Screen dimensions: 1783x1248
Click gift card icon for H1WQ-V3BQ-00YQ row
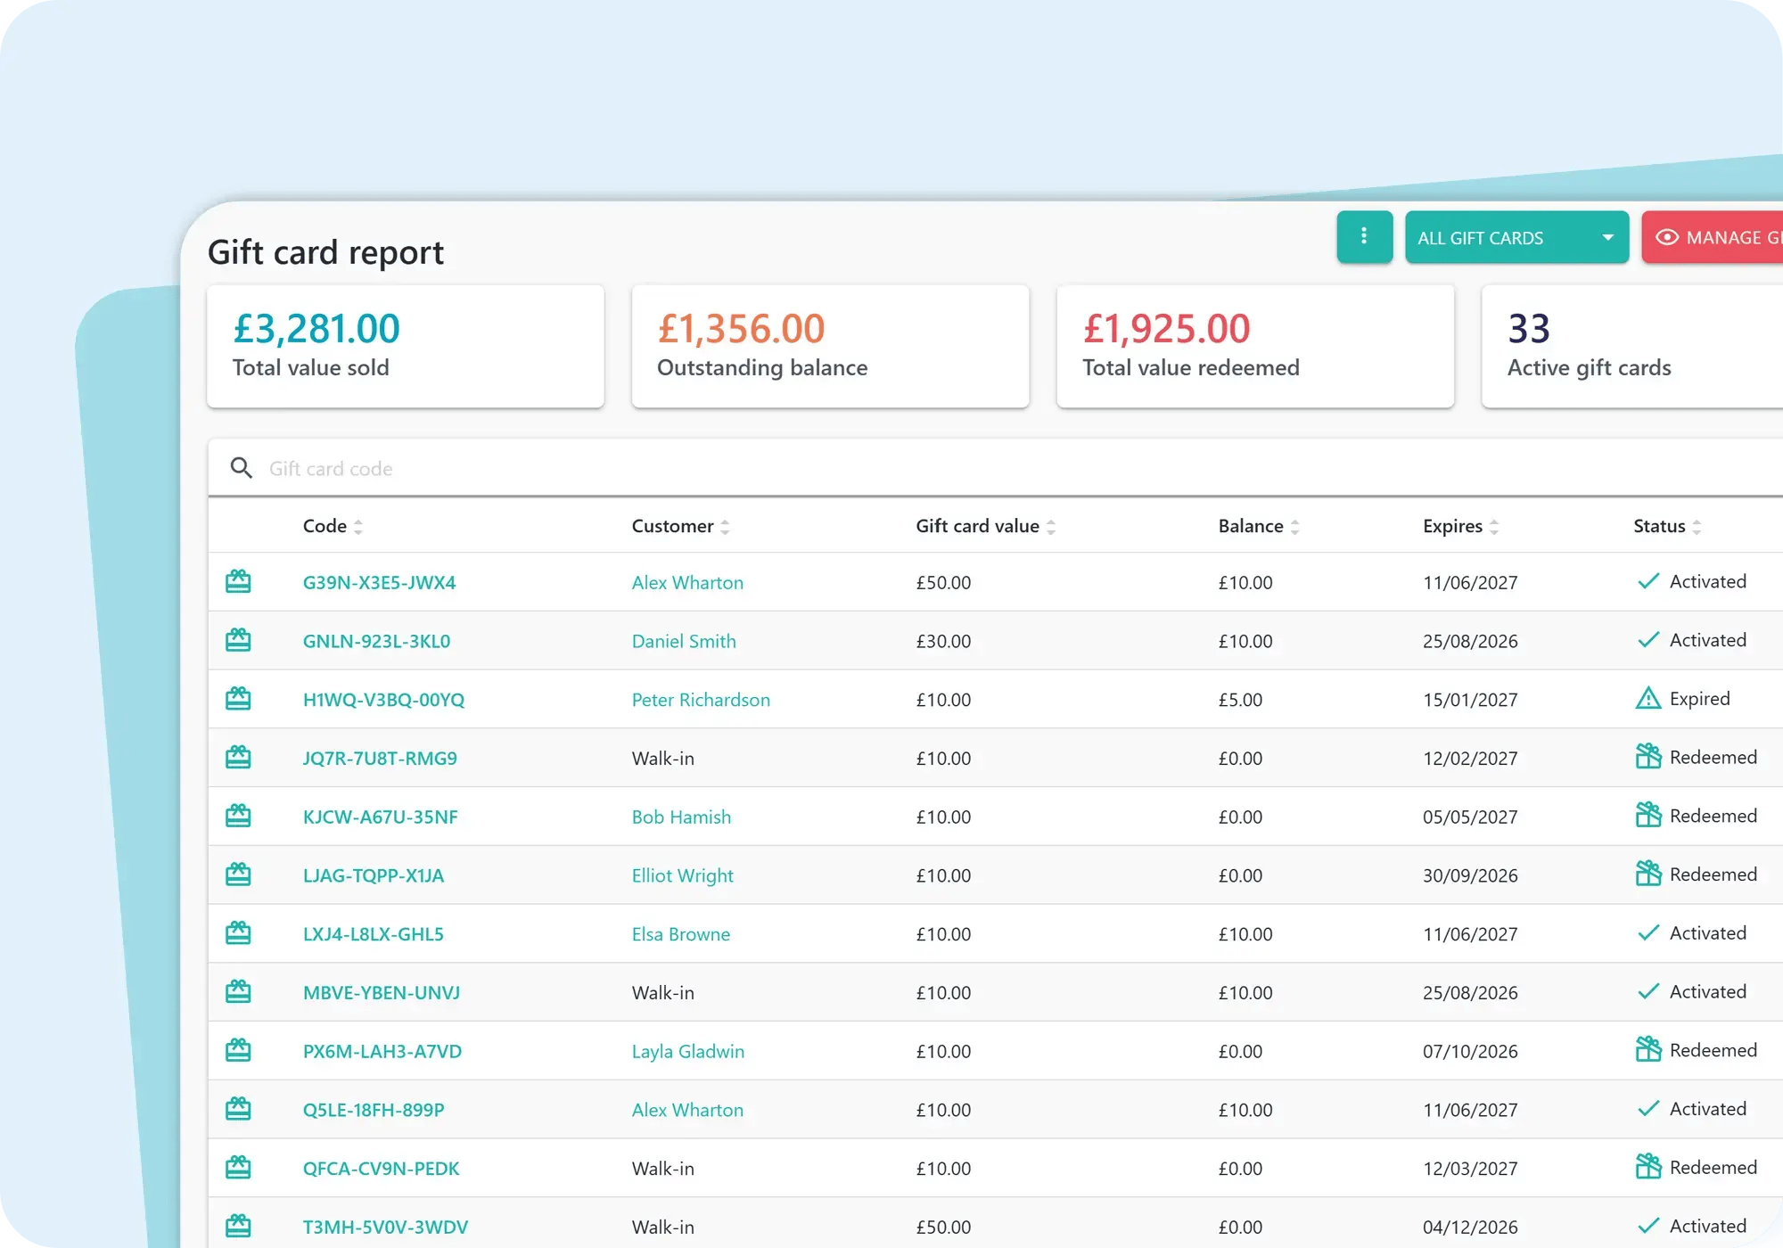[238, 699]
